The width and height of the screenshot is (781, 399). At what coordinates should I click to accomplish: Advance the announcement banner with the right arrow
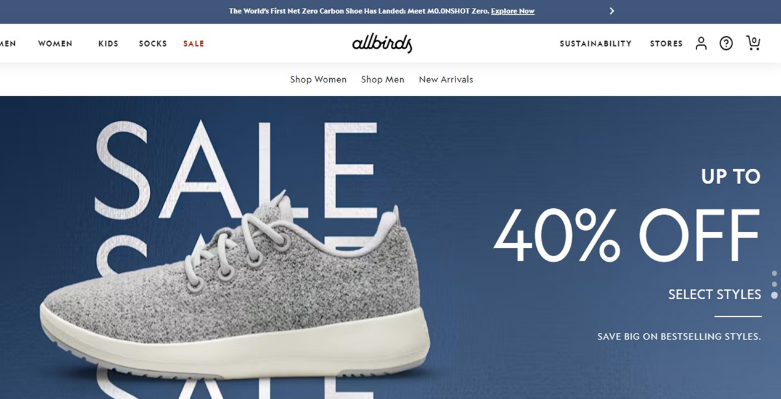[x=611, y=11]
